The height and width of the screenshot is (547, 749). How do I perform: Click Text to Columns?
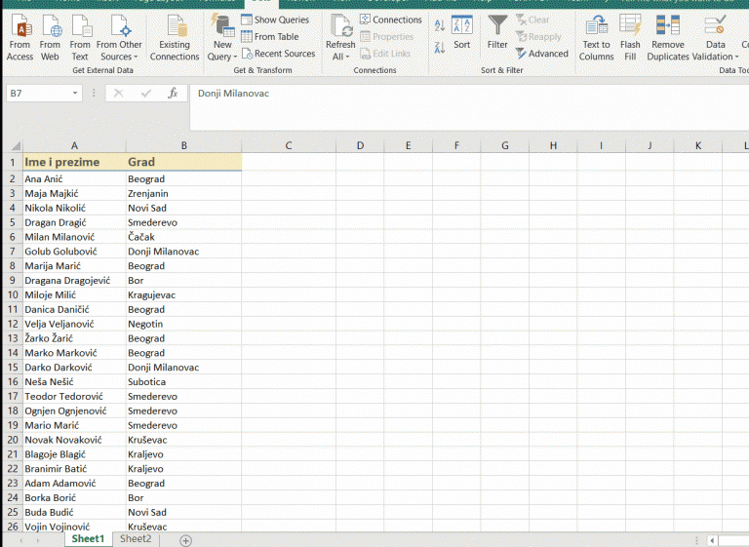pos(596,38)
